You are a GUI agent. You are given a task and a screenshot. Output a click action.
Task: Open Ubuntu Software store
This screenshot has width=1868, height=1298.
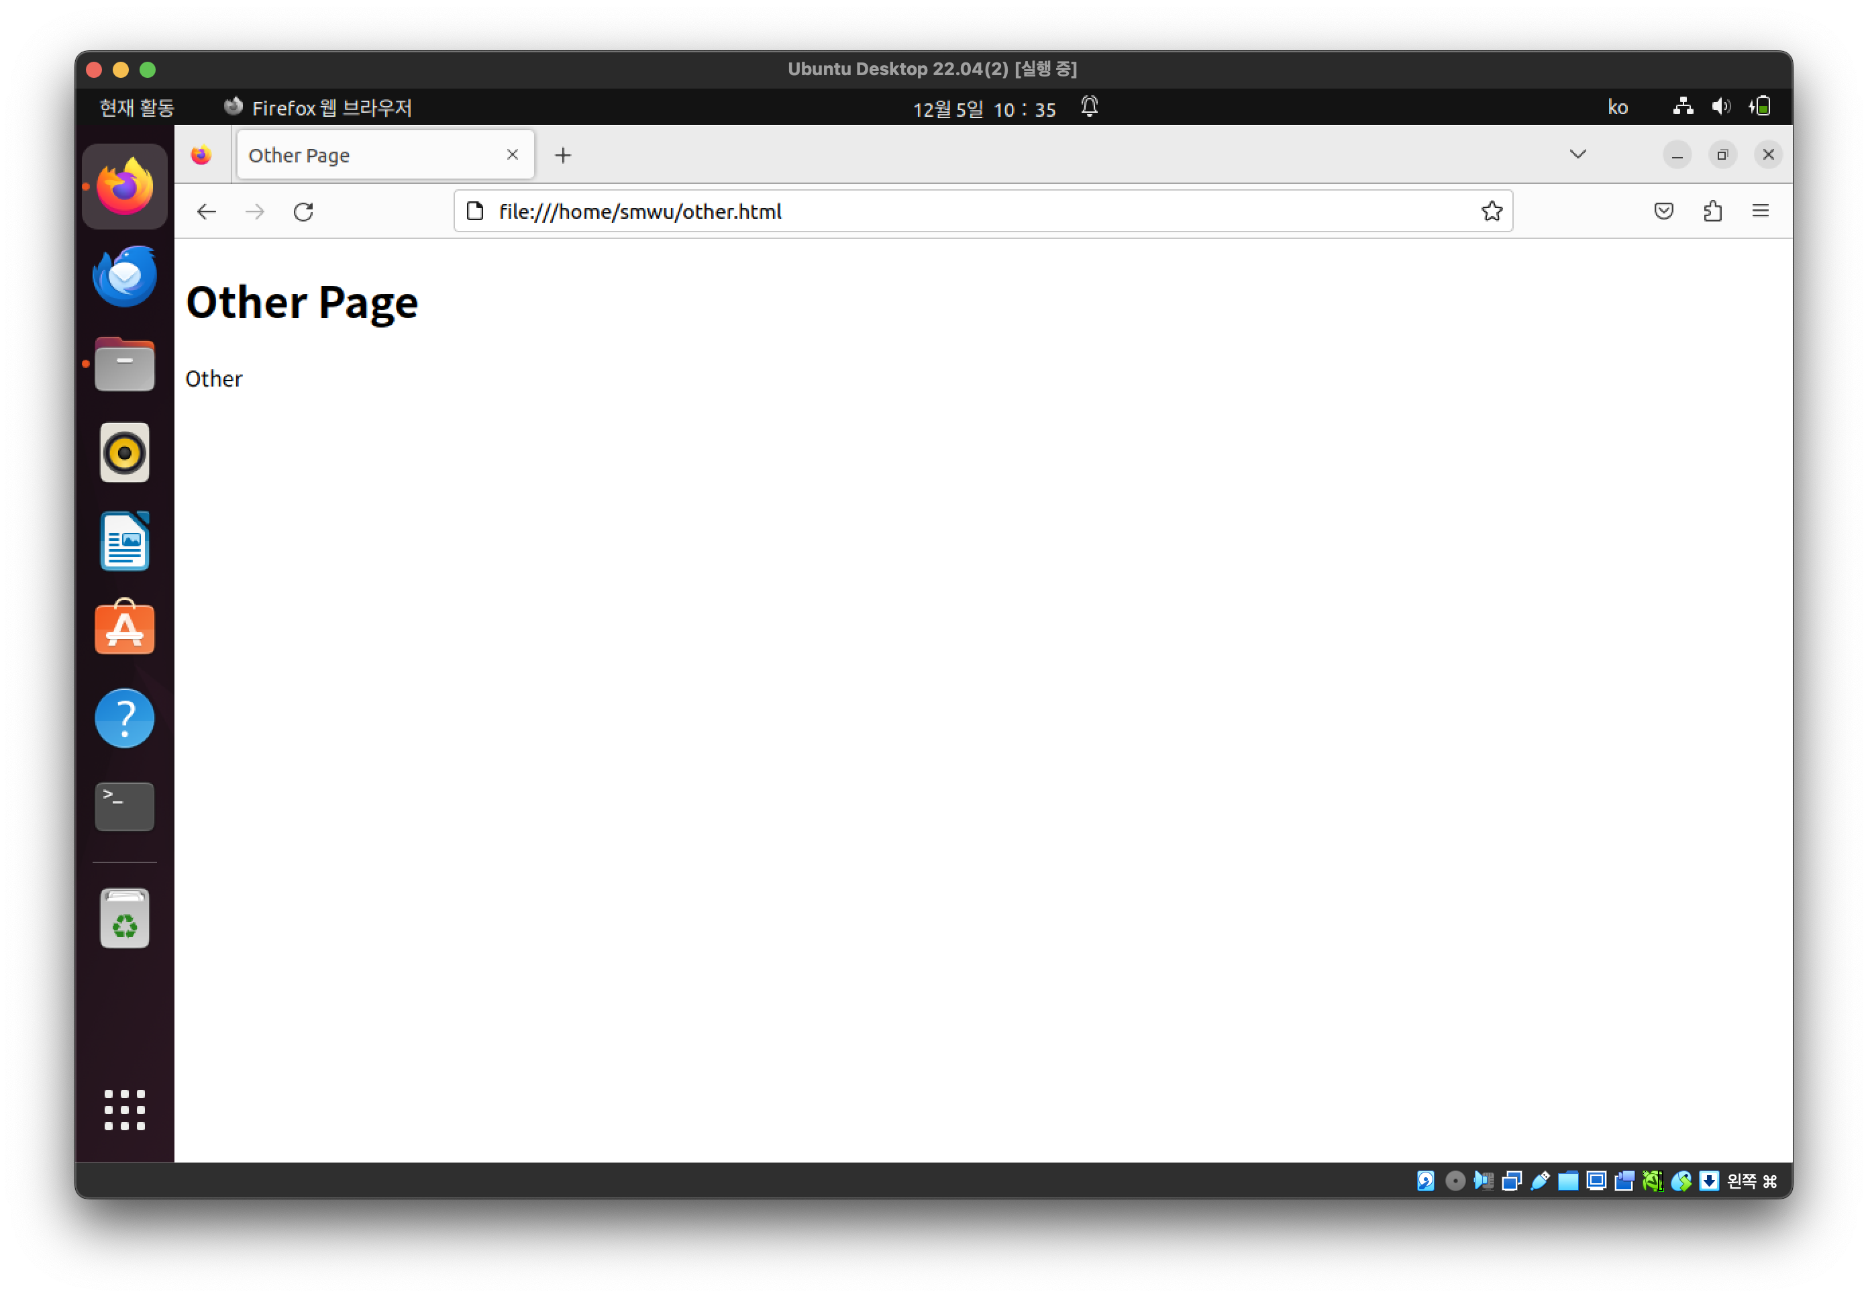pyautogui.click(x=124, y=628)
